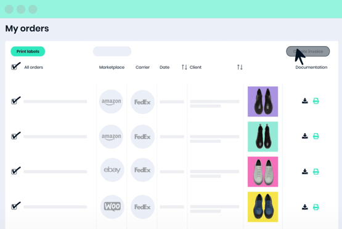The width and height of the screenshot is (342, 229).
Task: Click the third window control dot
Action: coord(33,9)
